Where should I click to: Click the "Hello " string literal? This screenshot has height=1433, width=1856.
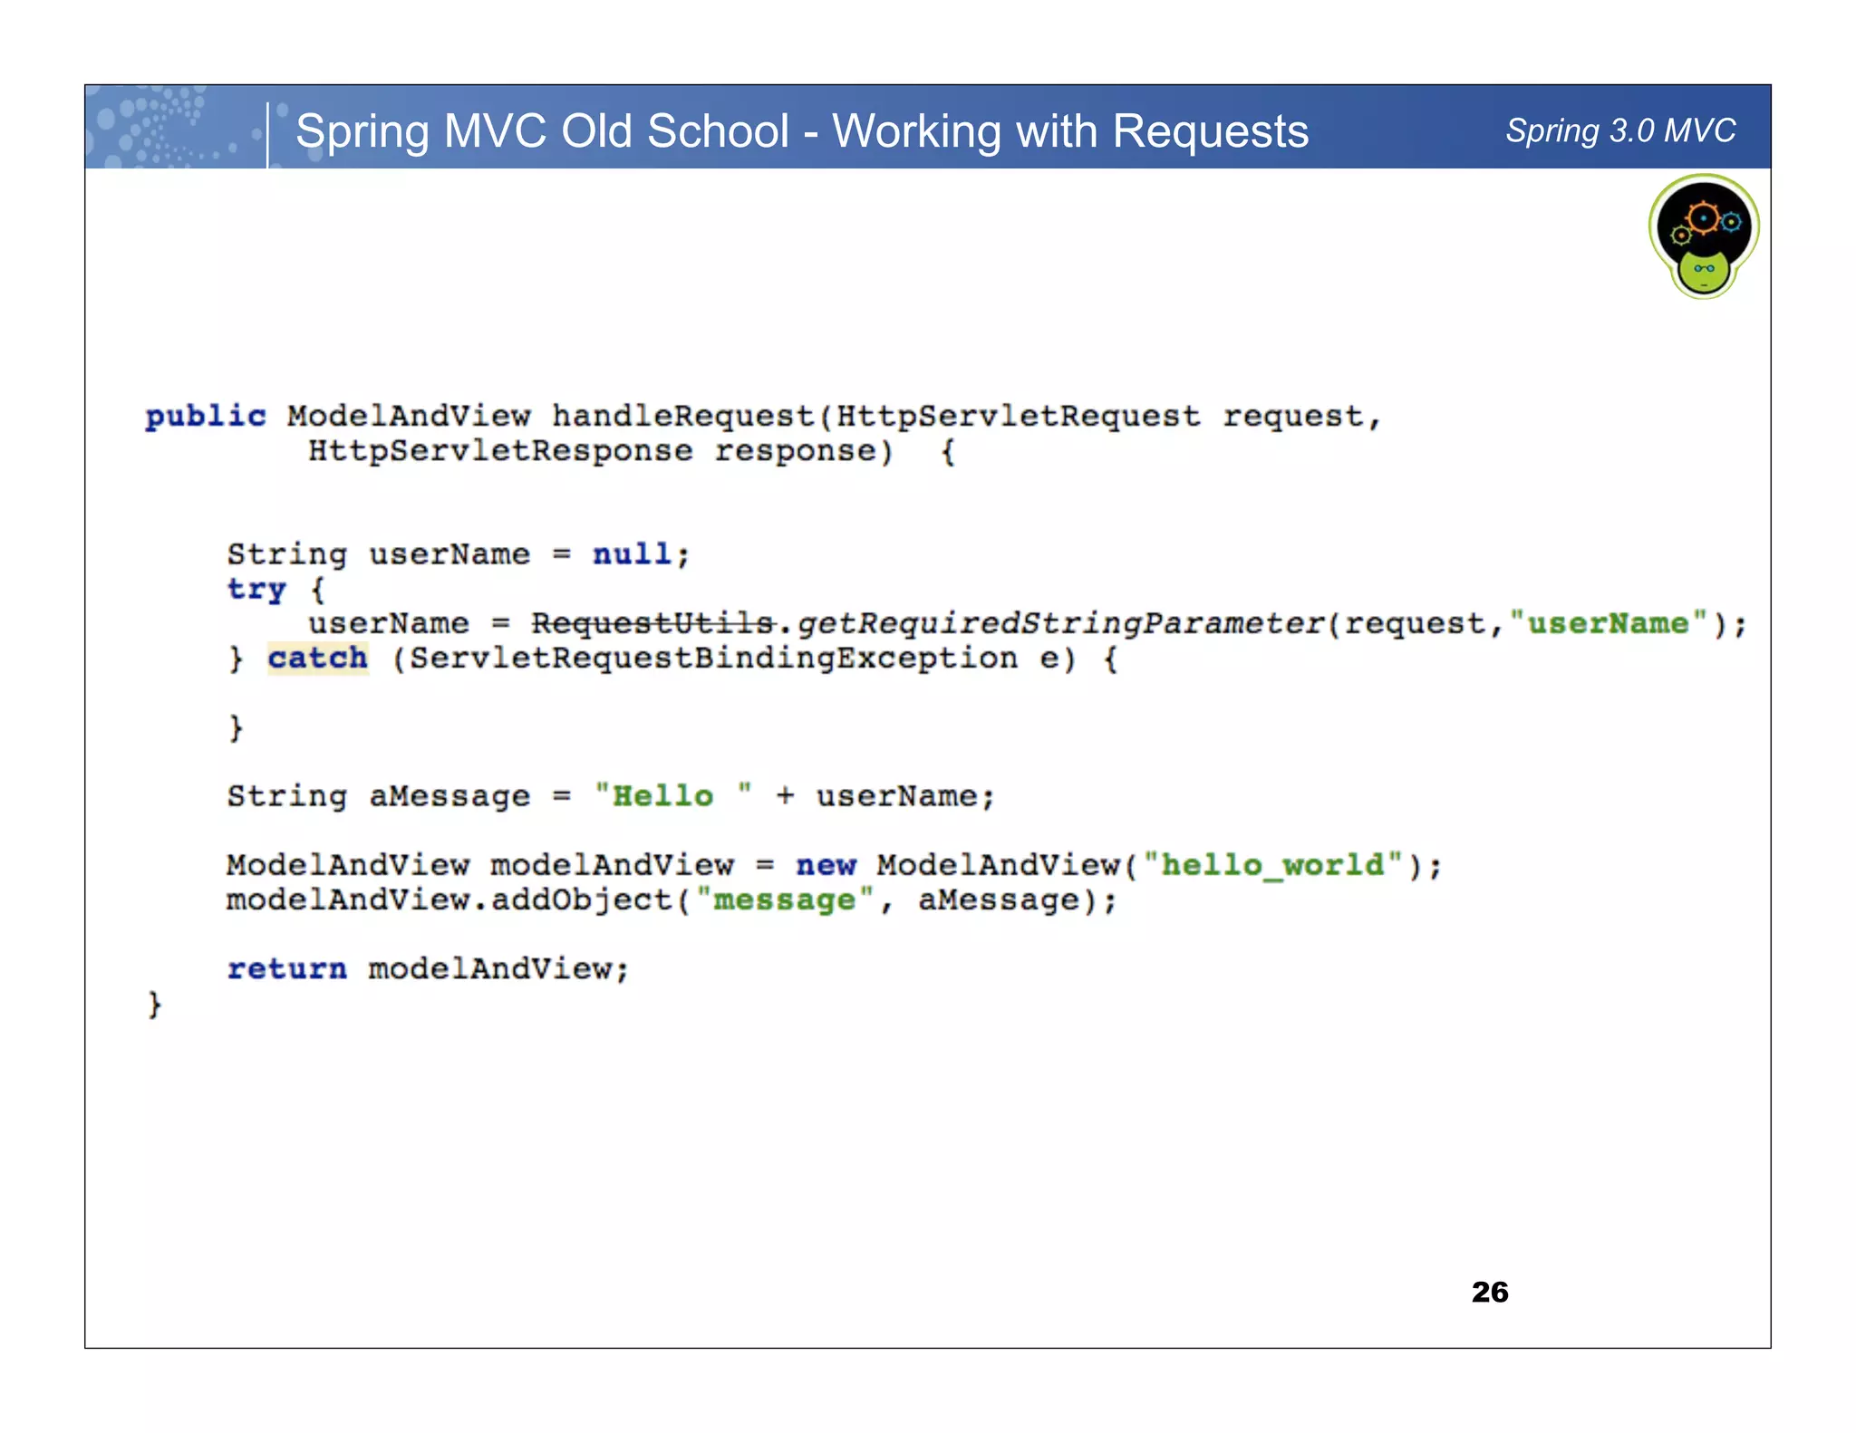pyautogui.click(x=672, y=795)
